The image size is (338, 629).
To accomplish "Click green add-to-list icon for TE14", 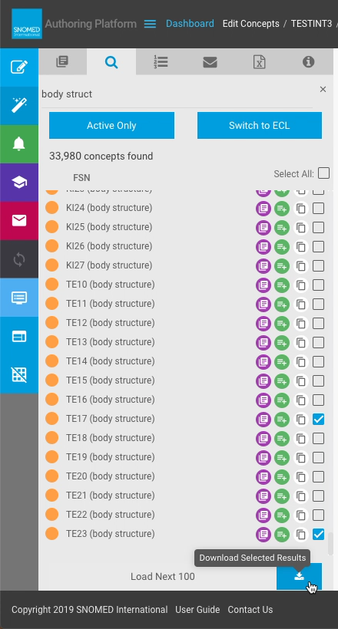I will [x=282, y=362].
